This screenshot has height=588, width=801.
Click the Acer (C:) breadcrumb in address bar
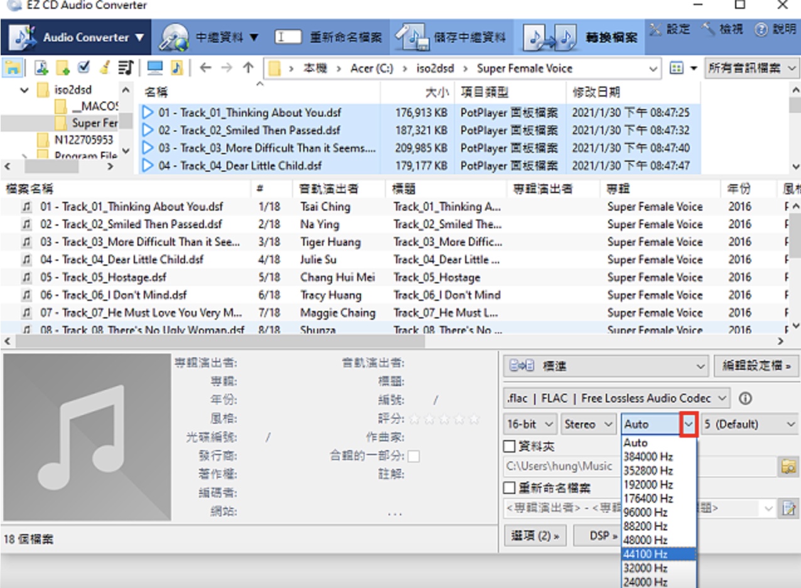click(372, 68)
